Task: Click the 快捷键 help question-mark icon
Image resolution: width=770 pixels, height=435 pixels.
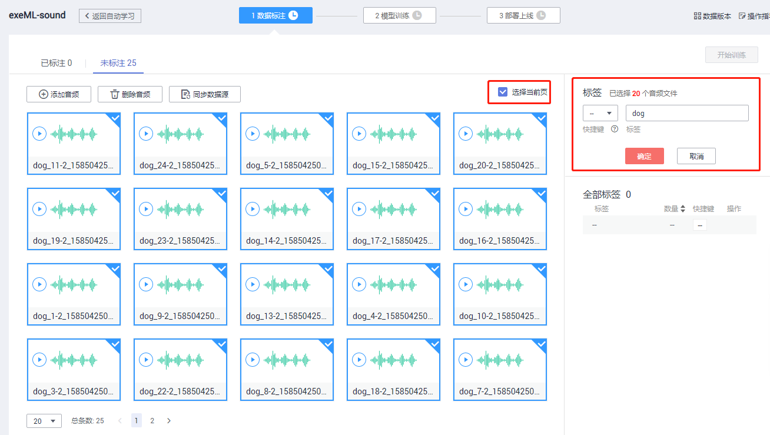Action: [615, 129]
